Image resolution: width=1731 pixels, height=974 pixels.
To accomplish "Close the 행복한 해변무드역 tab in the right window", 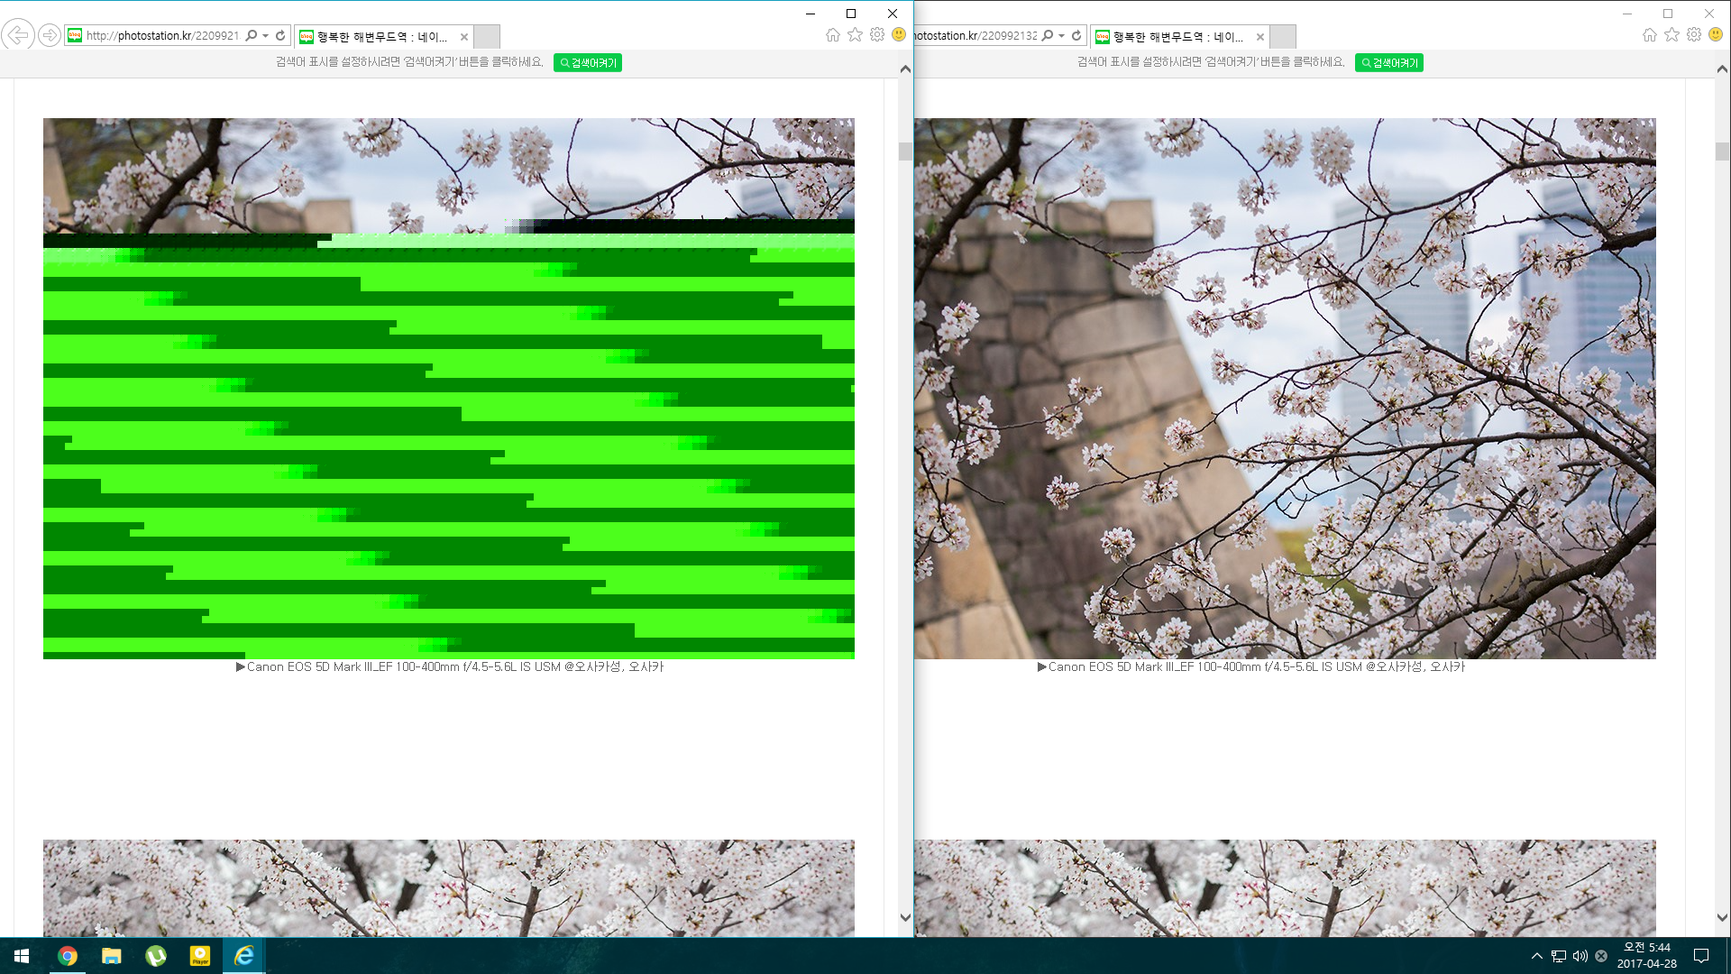I will pyautogui.click(x=1260, y=37).
